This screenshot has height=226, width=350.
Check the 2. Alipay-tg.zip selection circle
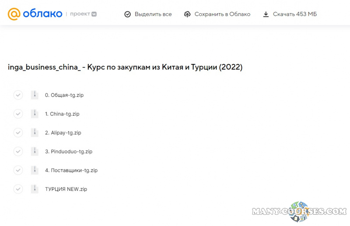18,133
